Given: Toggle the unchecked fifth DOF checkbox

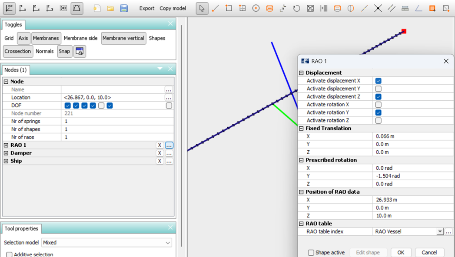Looking at the screenshot, I should pos(101,105).
